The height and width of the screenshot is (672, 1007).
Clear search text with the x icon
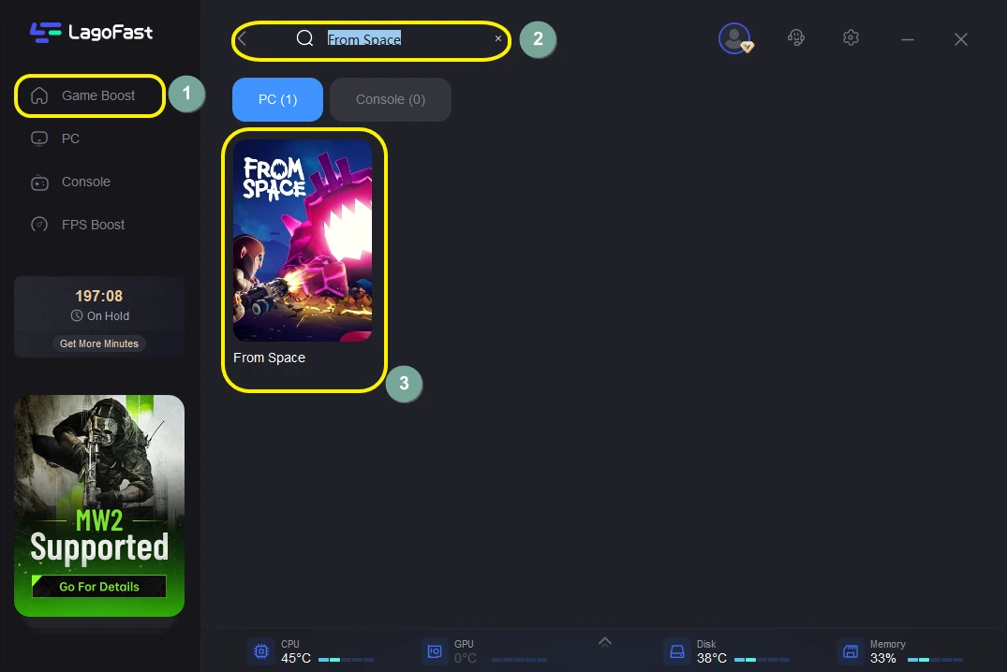click(x=498, y=39)
